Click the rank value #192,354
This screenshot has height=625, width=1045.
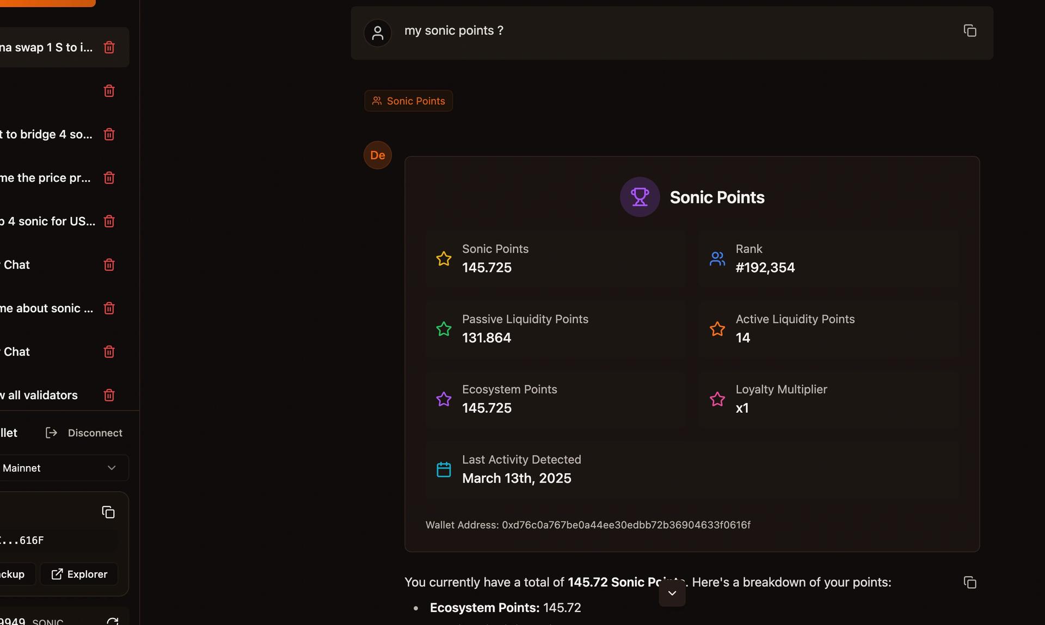[765, 268]
